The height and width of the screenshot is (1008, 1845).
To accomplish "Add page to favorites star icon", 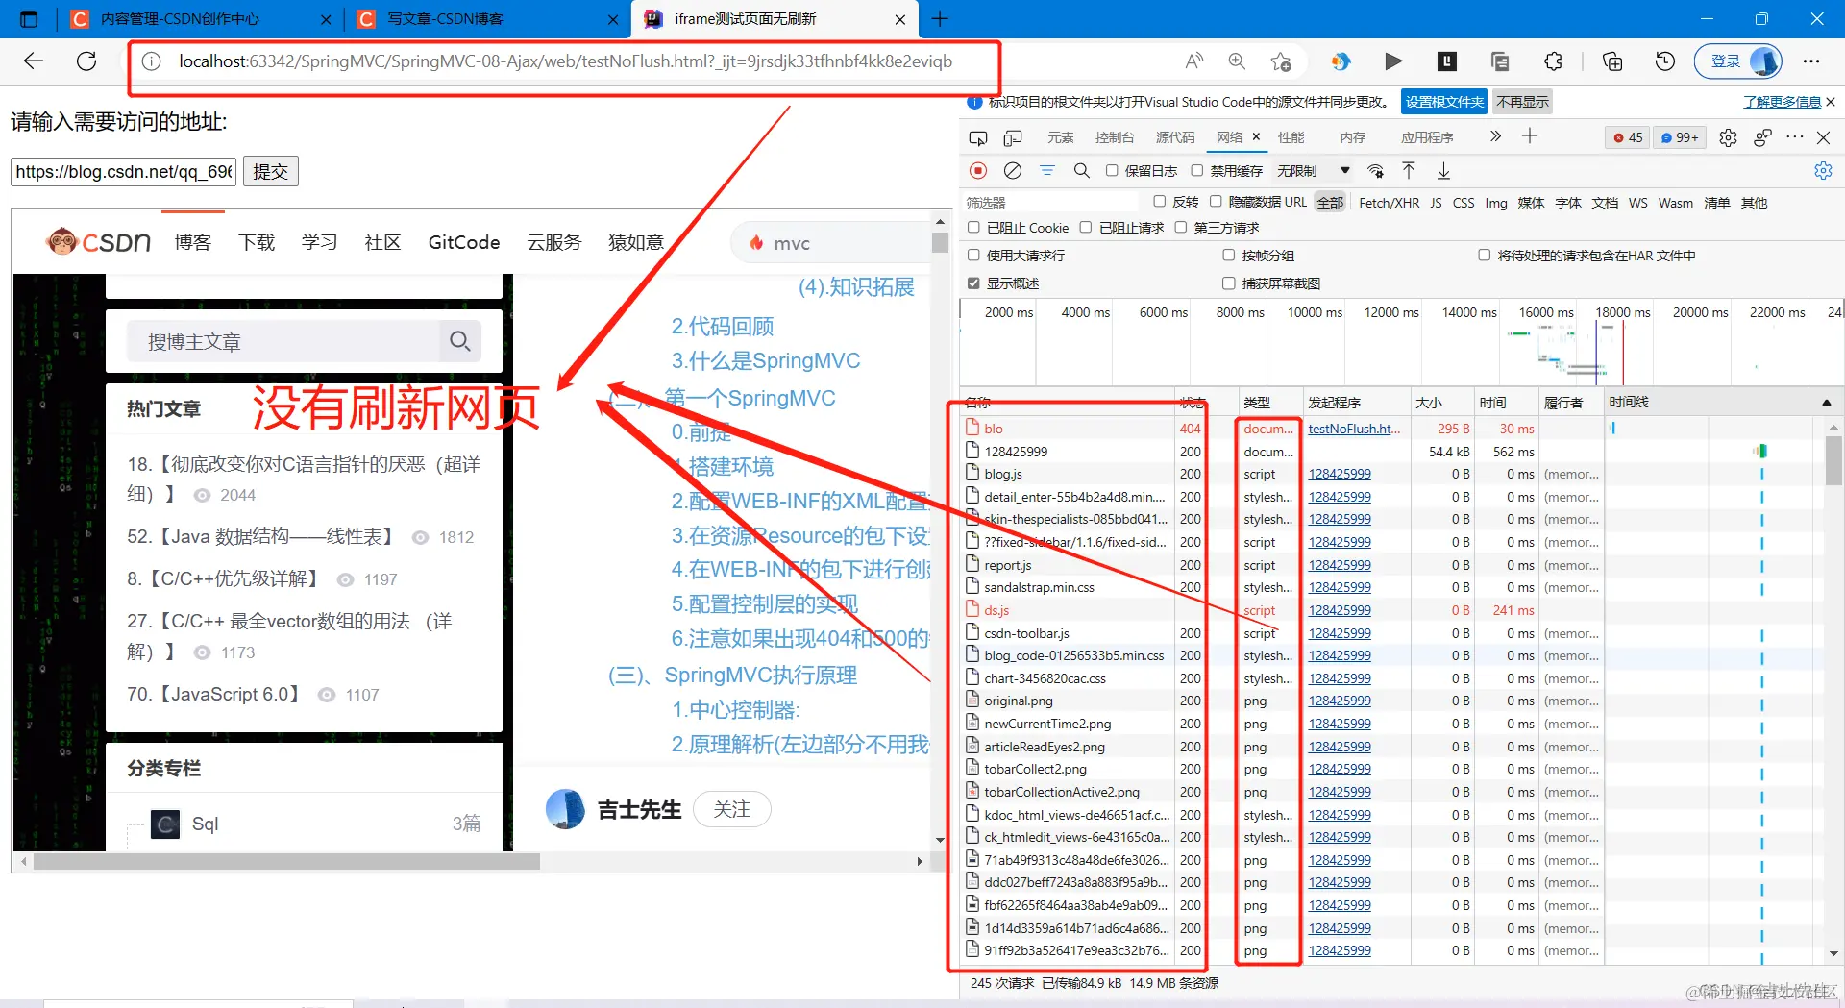I will (x=1280, y=61).
